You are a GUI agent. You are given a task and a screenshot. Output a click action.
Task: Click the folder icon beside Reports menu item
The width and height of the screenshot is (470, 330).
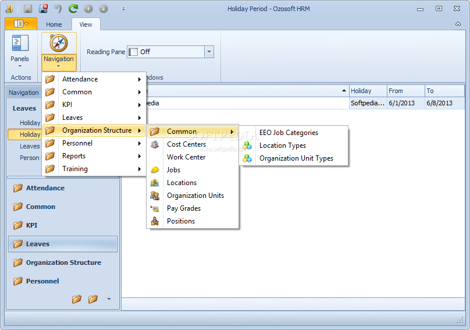tap(50, 156)
